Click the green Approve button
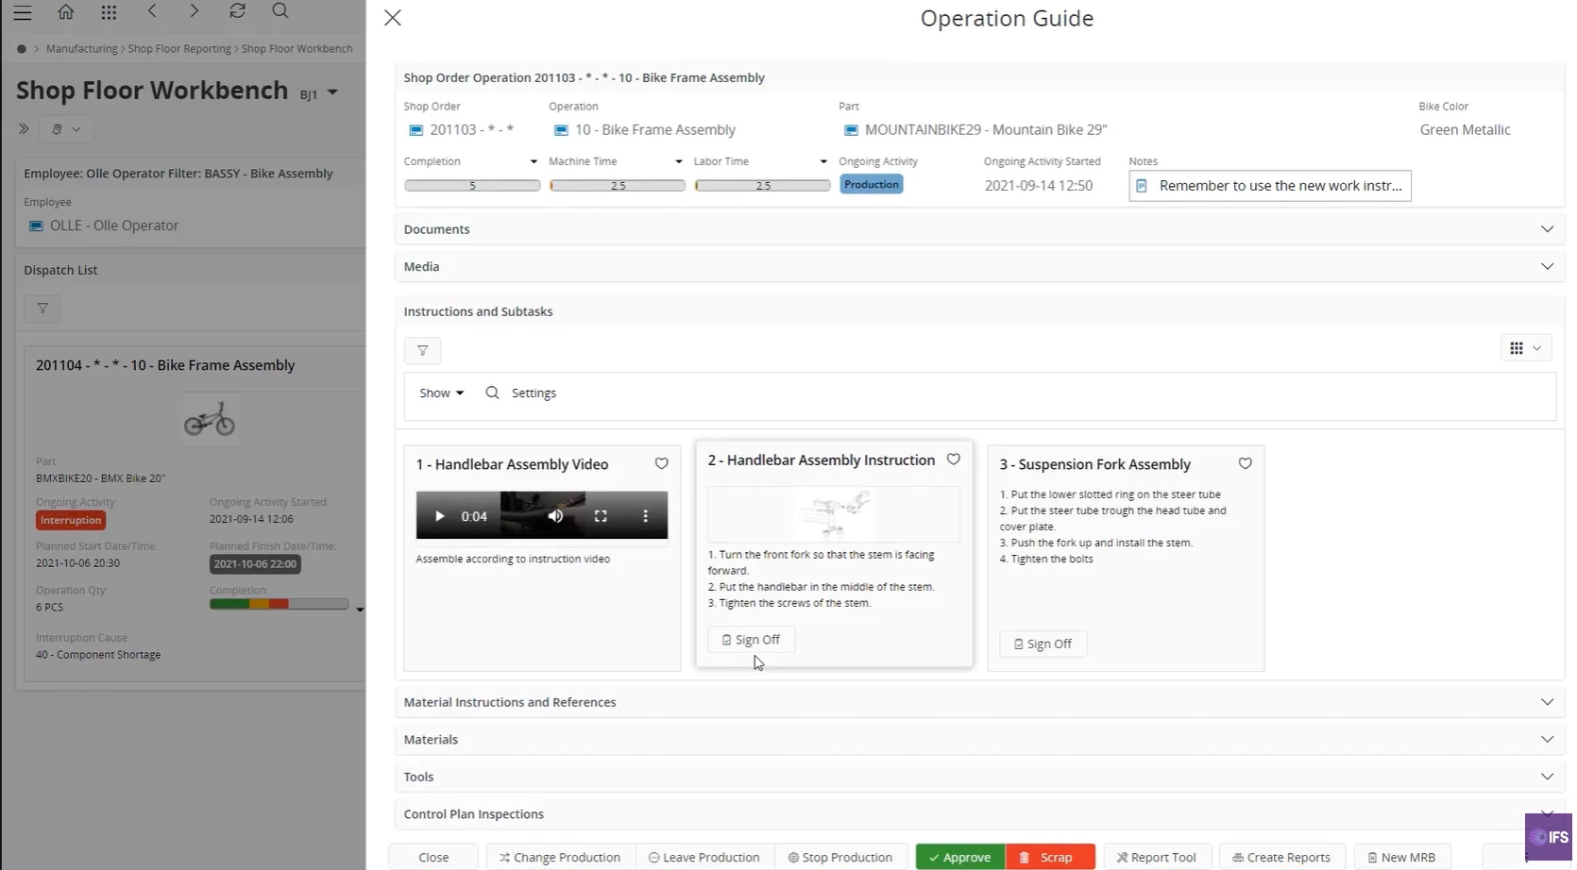Viewport: 1577px width, 870px height. pos(959,857)
